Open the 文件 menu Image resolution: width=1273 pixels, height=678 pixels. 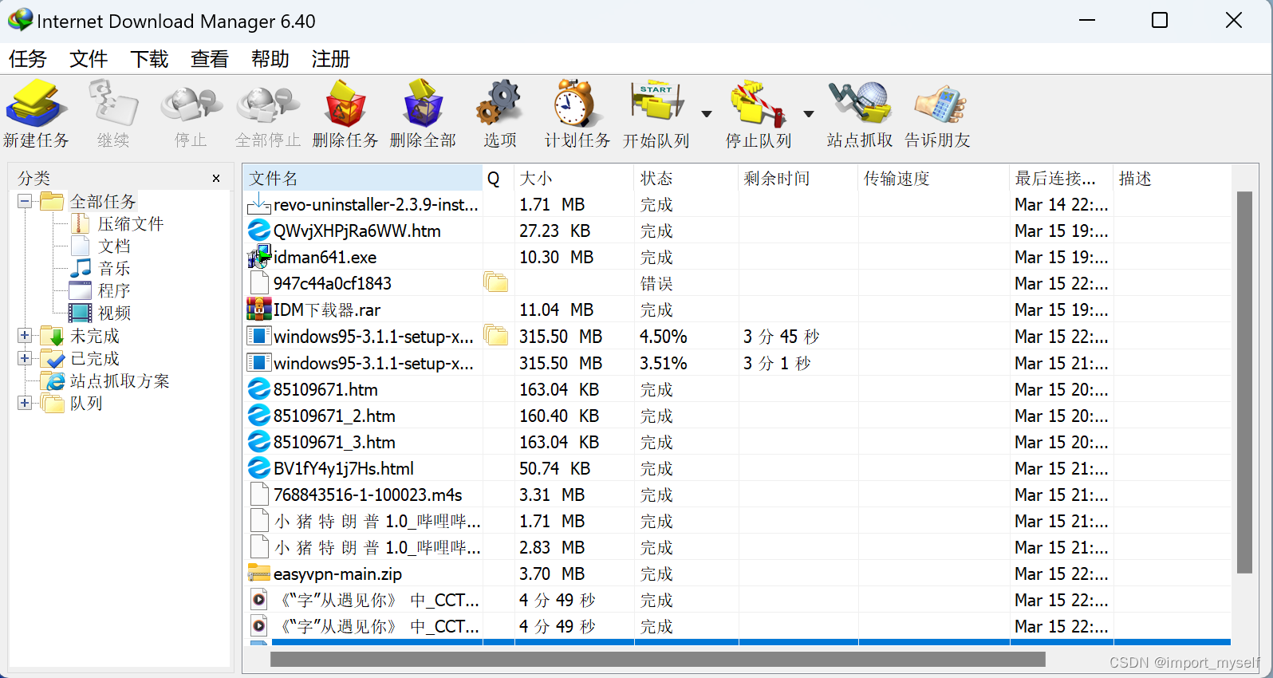coord(89,59)
